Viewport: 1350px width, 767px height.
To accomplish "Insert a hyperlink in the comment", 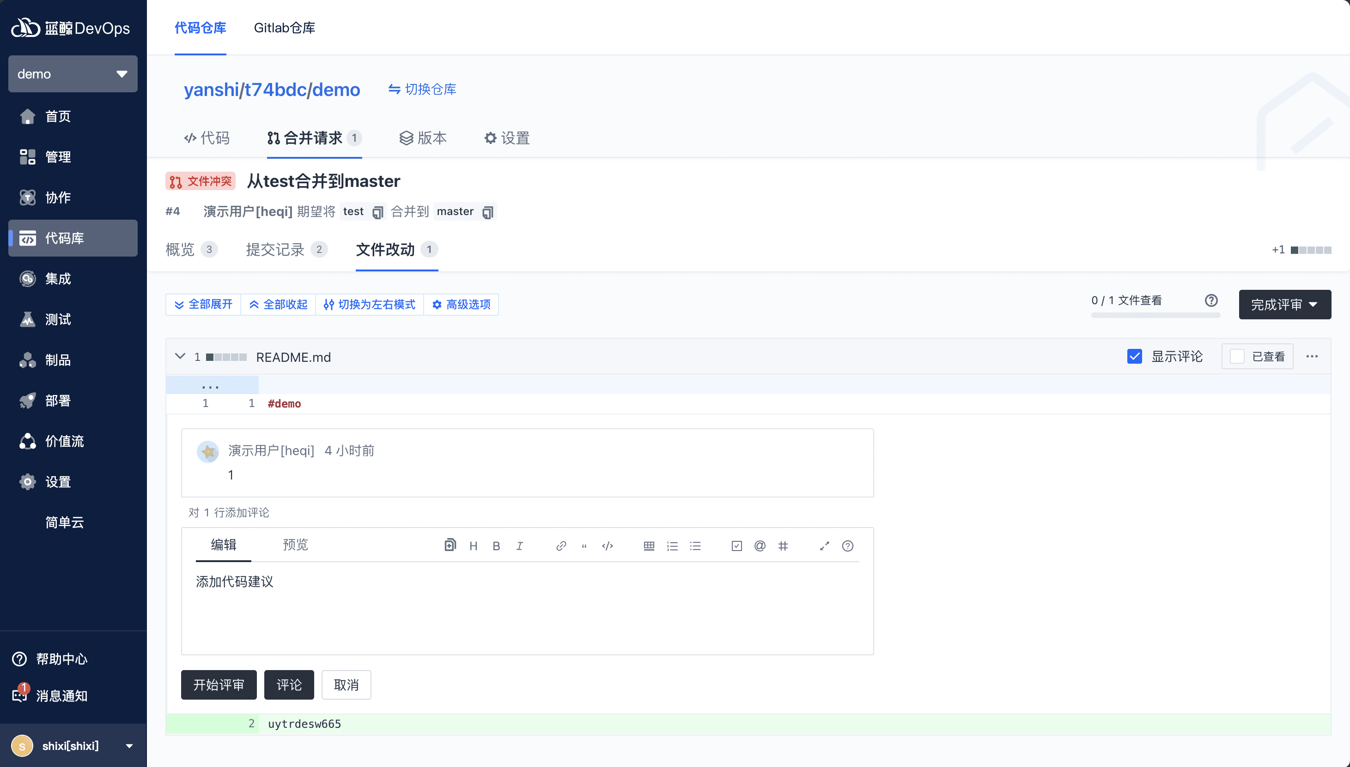I will point(560,546).
